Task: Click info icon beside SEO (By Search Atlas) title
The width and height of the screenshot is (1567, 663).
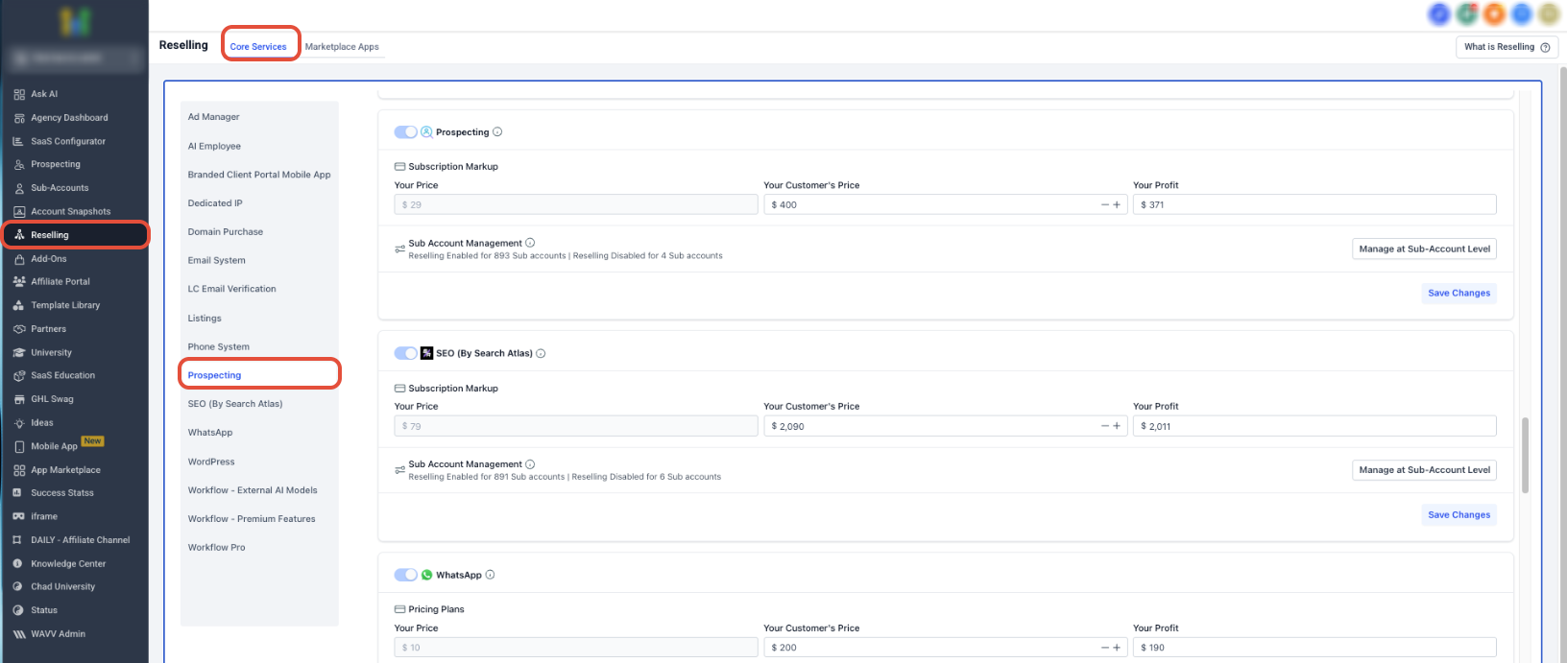Action: coord(541,353)
